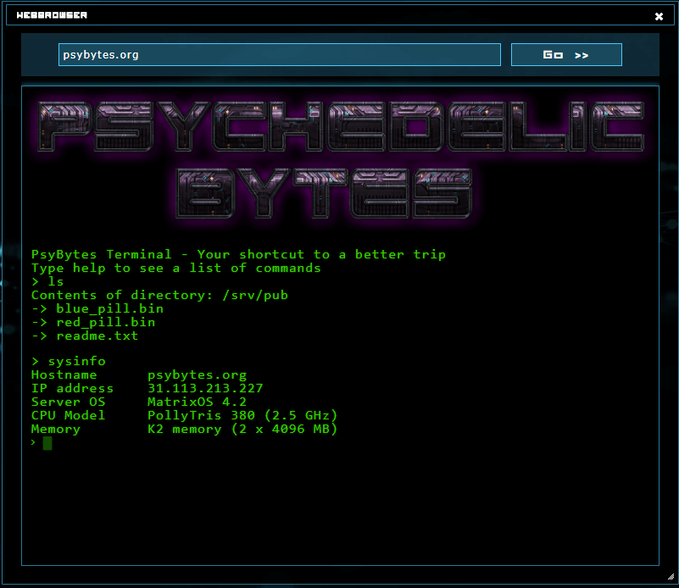The image size is (679, 588).
Task: Click the arrow marker beside blue_pill.bin
Action: click(x=39, y=308)
